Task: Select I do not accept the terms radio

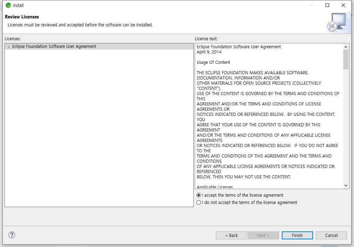Action: [199, 203]
